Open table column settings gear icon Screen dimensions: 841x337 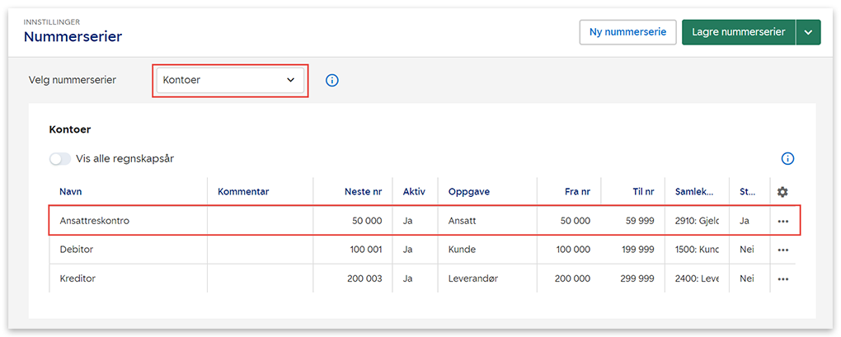click(782, 192)
